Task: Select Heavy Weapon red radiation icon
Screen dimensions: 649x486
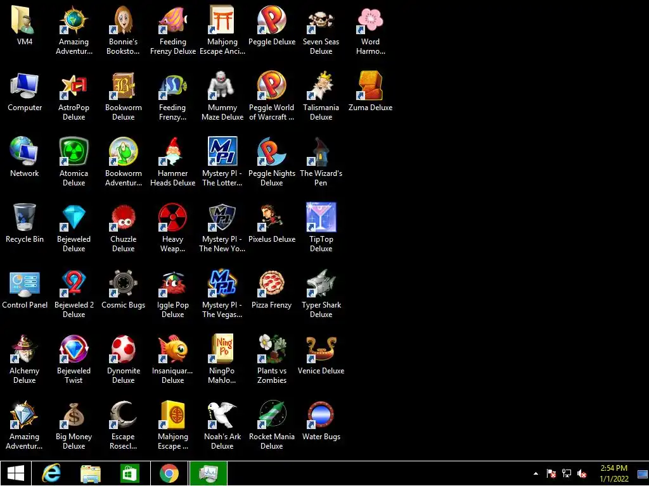Action: tap(172, 217)
